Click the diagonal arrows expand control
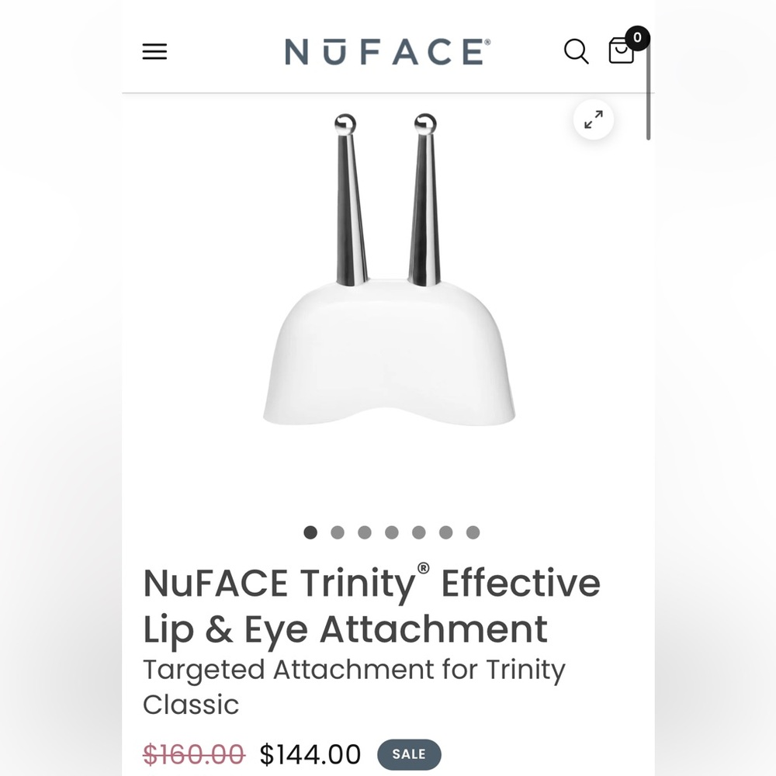 tap(593, 120)
